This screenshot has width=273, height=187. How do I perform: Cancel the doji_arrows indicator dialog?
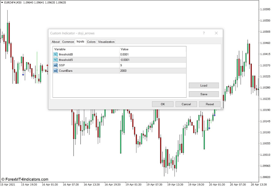click(x=186, y=104)
